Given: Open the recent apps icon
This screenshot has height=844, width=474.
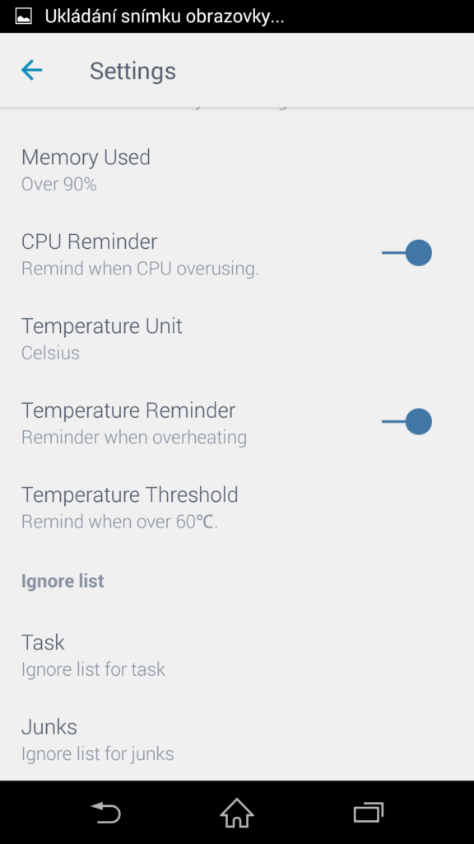Looking at the screenshot, I should (368, 813).
